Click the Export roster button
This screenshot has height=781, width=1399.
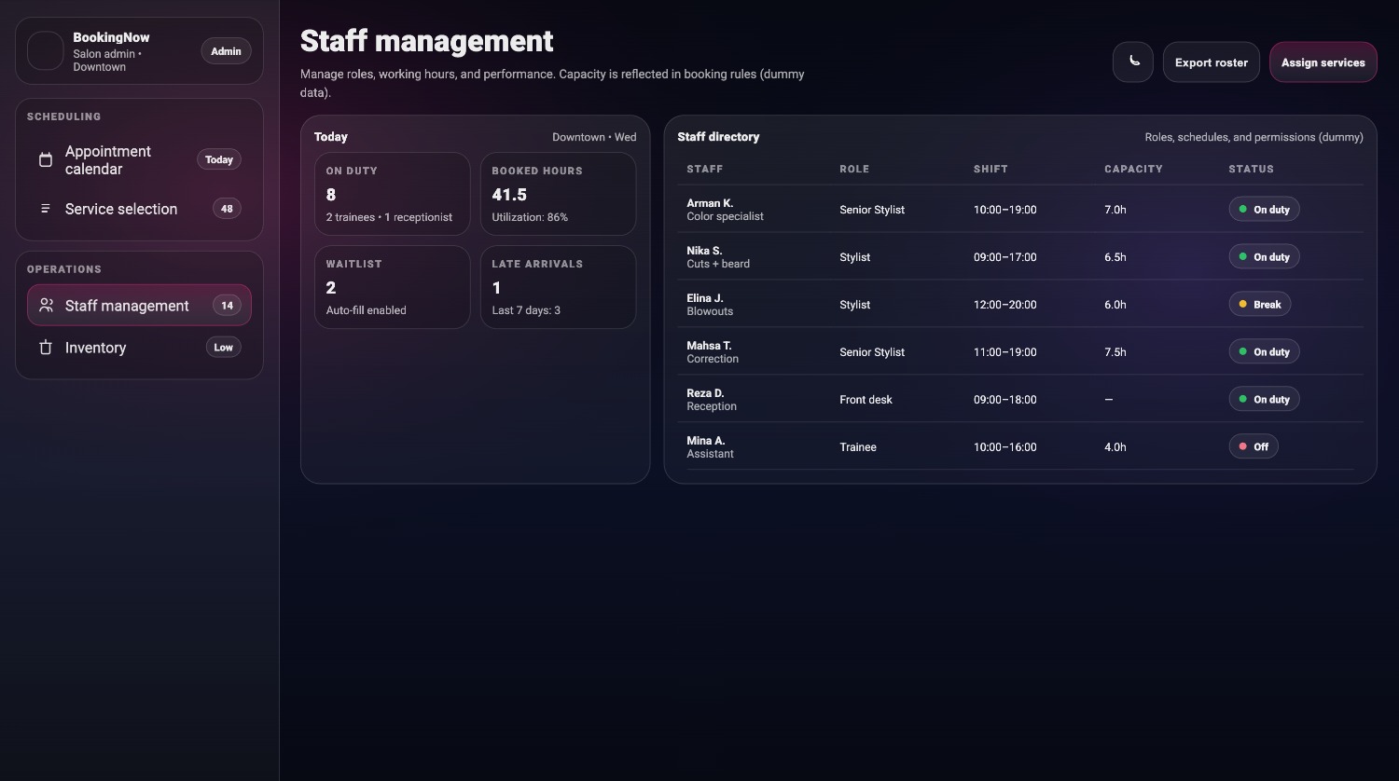pyautogui.click(x=1212, y=62)
